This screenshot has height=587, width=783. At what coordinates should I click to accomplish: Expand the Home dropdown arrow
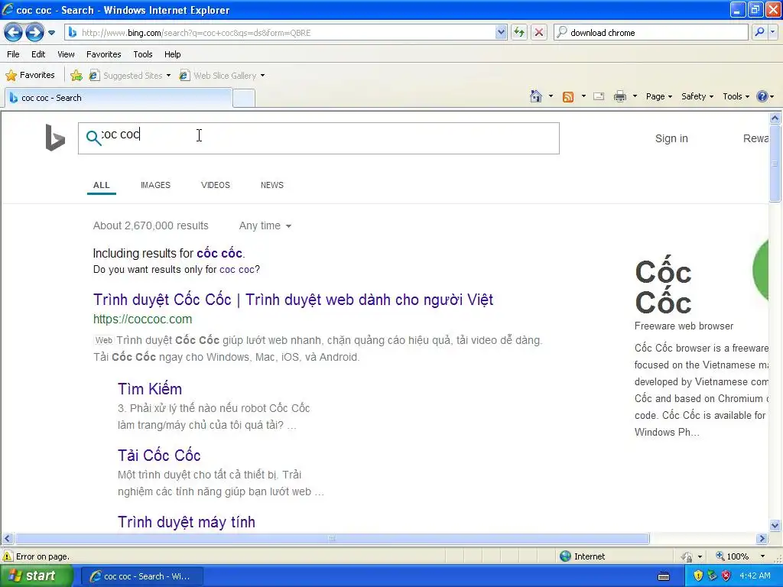click(x=551, y=96)
